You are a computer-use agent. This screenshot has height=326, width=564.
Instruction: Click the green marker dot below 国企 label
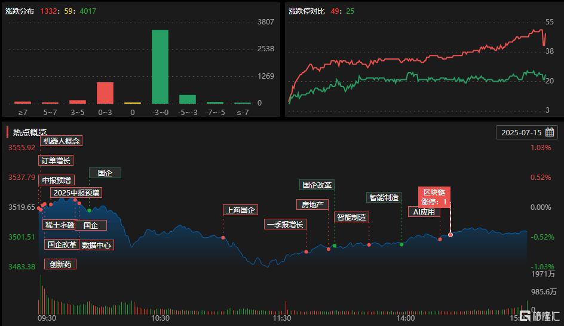(x=89, y=210)
